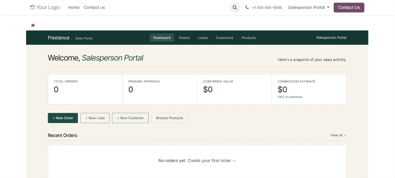
Task: Click the Salesperson Portal label in green bar
Action: pos(331,38)
